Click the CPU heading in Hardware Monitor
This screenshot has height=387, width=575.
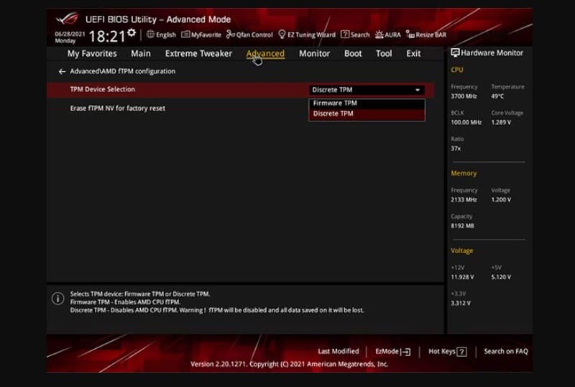tap(457, 70)
